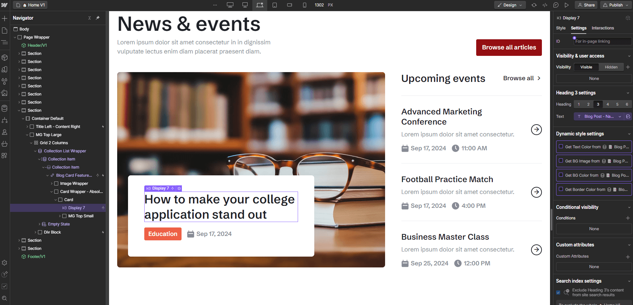Open the Design mode dropdown
Image resolution: width=633 pixels, height=305 pixels.
[510, 5]
